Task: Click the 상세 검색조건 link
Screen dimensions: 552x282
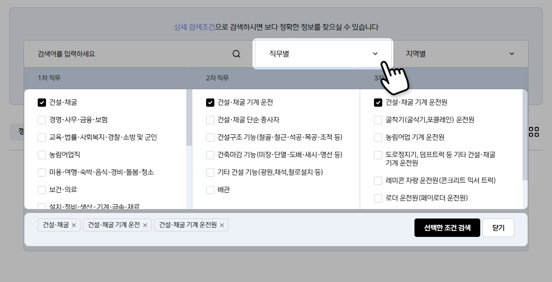Action: click(x=194, y=27)
